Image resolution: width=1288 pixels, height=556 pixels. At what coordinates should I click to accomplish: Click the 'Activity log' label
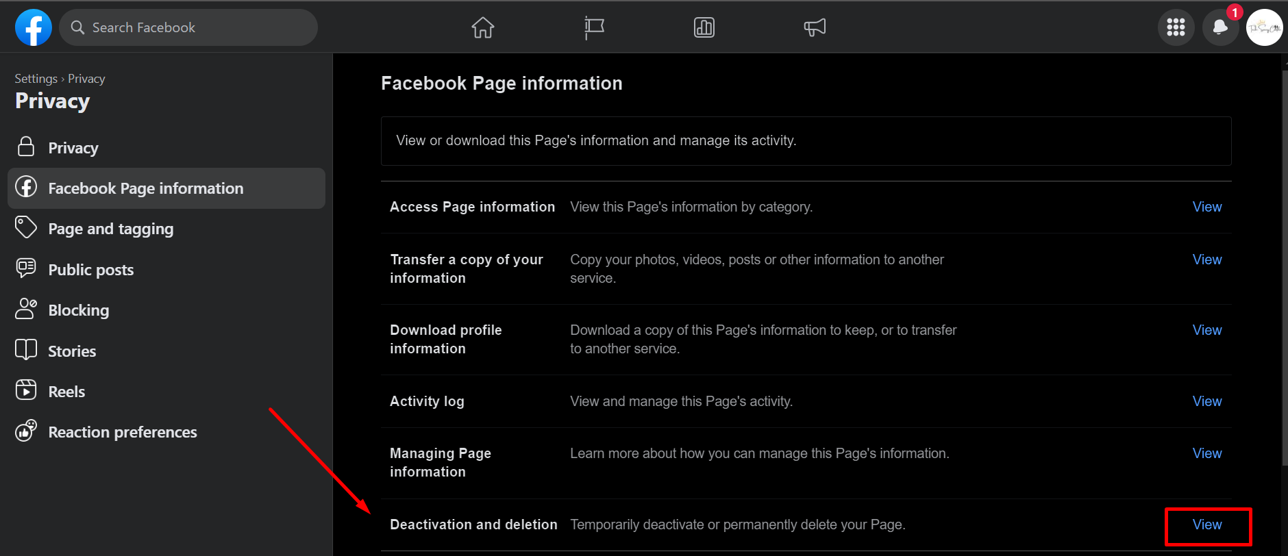[427, 401]
